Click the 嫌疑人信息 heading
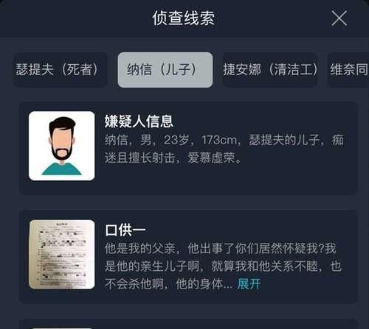Image resolution: width=369 pixels, height=329 pixels. [x=139, y=121]
